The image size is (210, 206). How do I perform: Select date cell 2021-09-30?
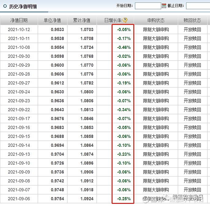19,56
